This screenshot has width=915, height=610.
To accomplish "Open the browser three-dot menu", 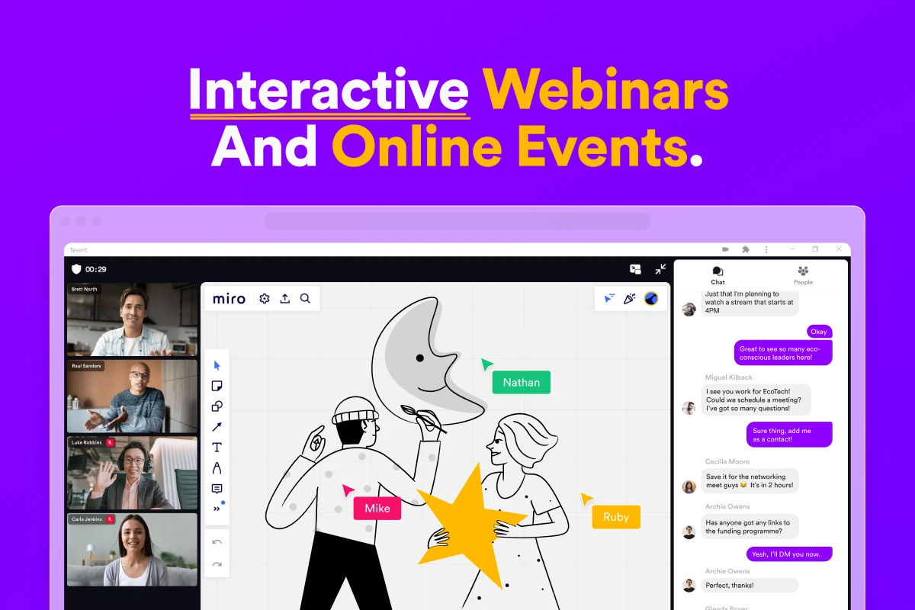I will [766, 249].
